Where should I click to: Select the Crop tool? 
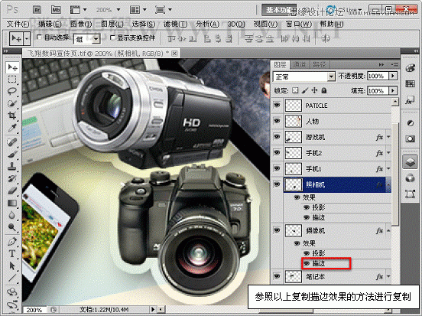12,116
